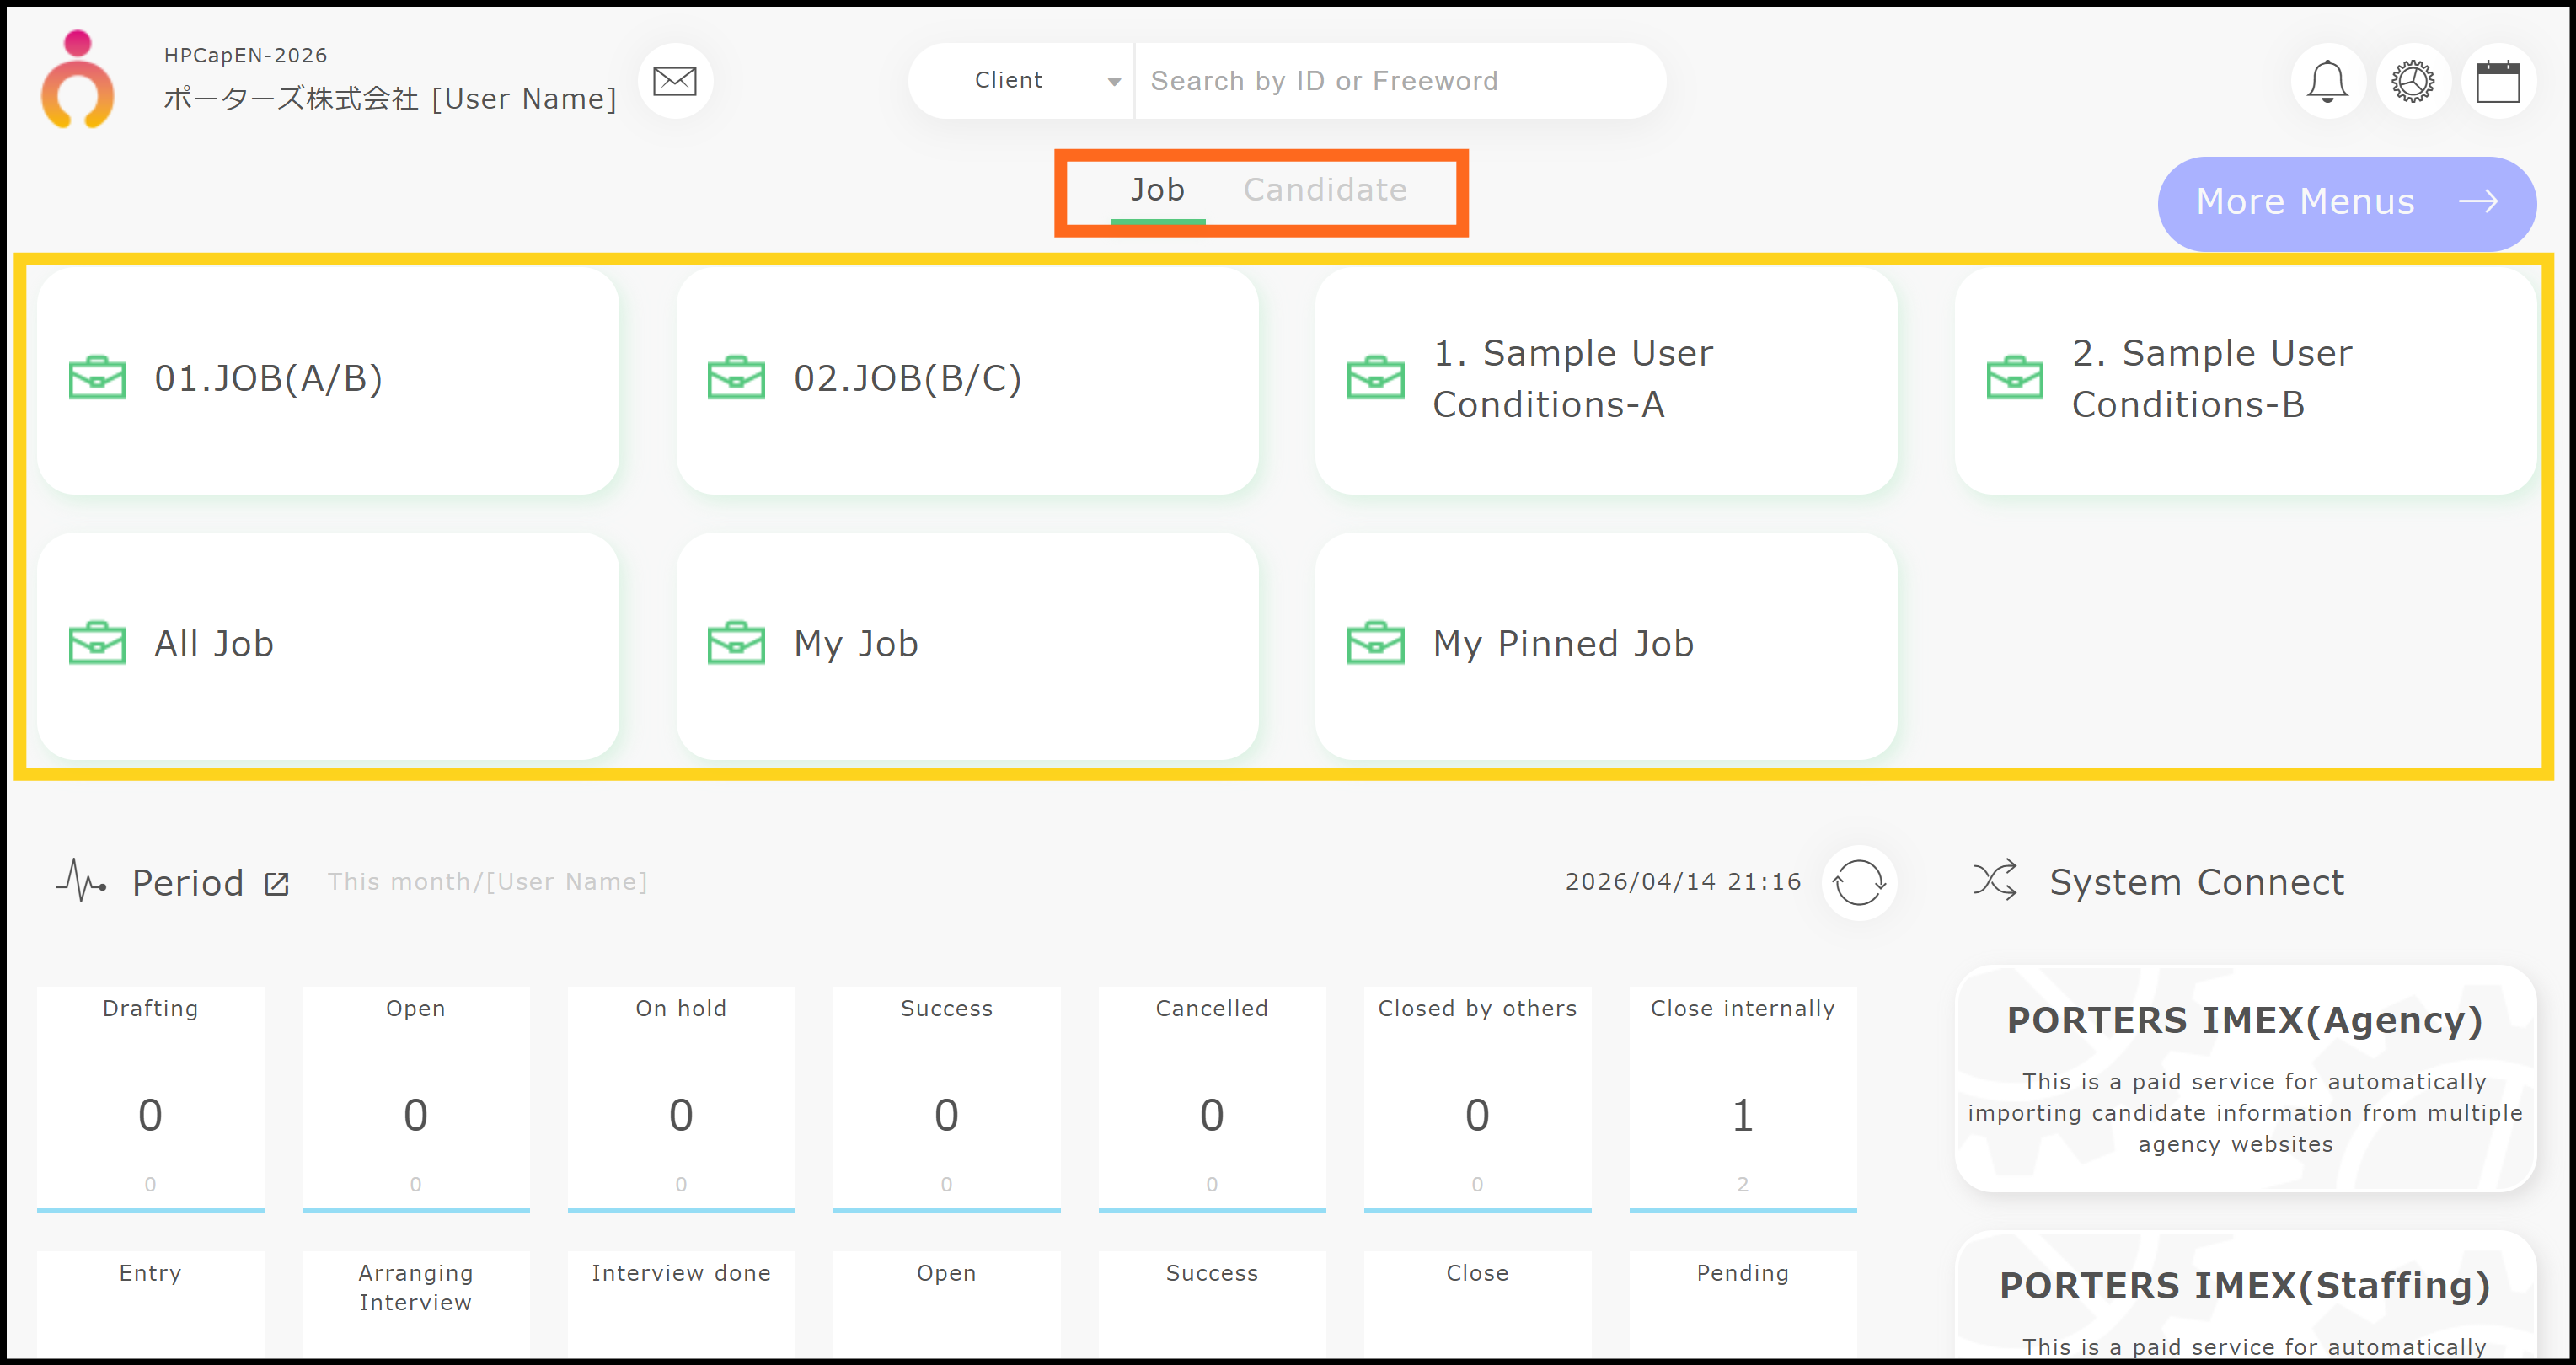
Task: Select the Job tab
Action: (1157, 190)
